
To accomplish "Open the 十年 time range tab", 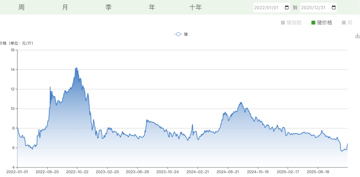I will (196, 7).
